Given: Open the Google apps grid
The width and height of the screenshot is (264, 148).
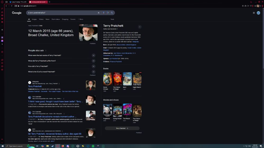Looking at the screenshot, I should 254,13.
